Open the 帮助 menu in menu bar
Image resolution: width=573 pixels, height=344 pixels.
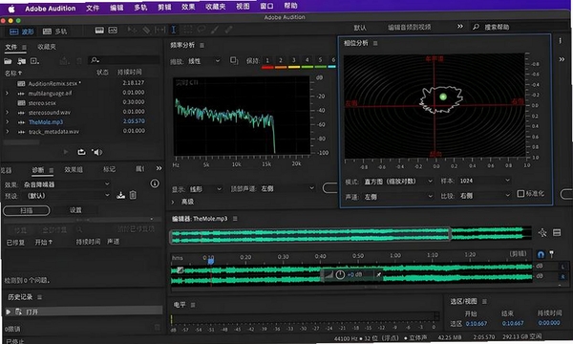tap(290, 6)
